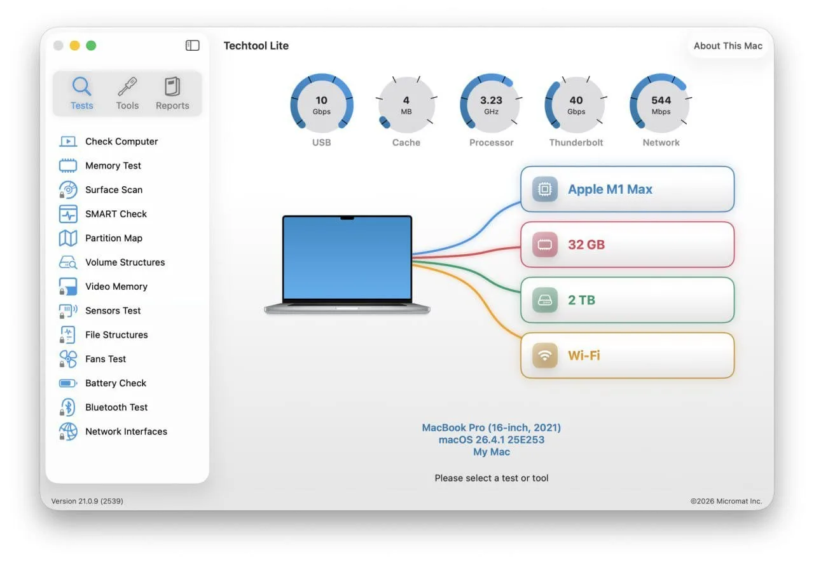Open the Battery Check battery icon

pyautogui.click(x=68, y=383)
